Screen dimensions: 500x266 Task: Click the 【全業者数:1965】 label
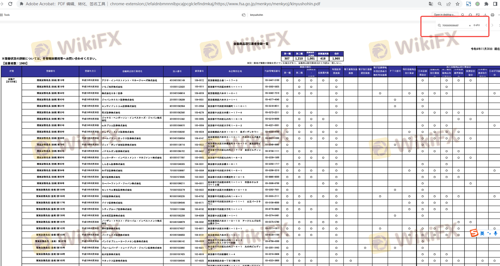[x=15, y=63]
